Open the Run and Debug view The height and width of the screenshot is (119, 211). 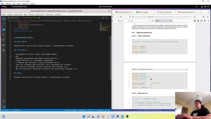pos(4,34)
